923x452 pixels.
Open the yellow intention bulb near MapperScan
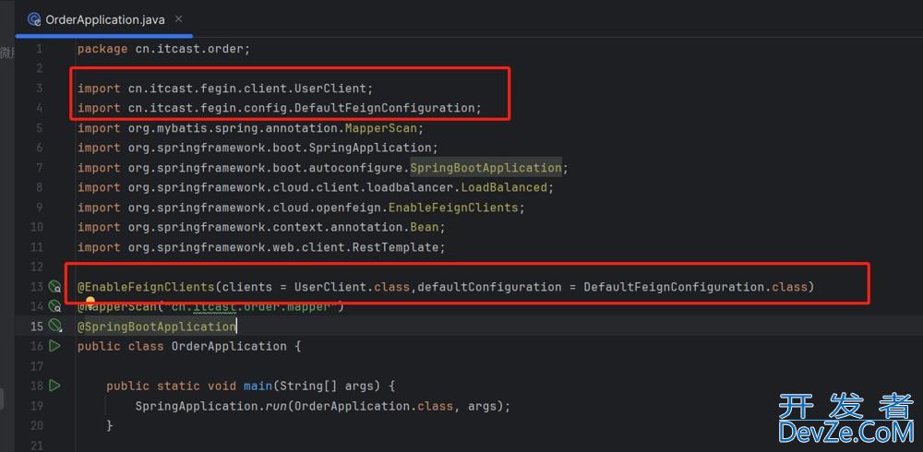click(x=91, y=301)
